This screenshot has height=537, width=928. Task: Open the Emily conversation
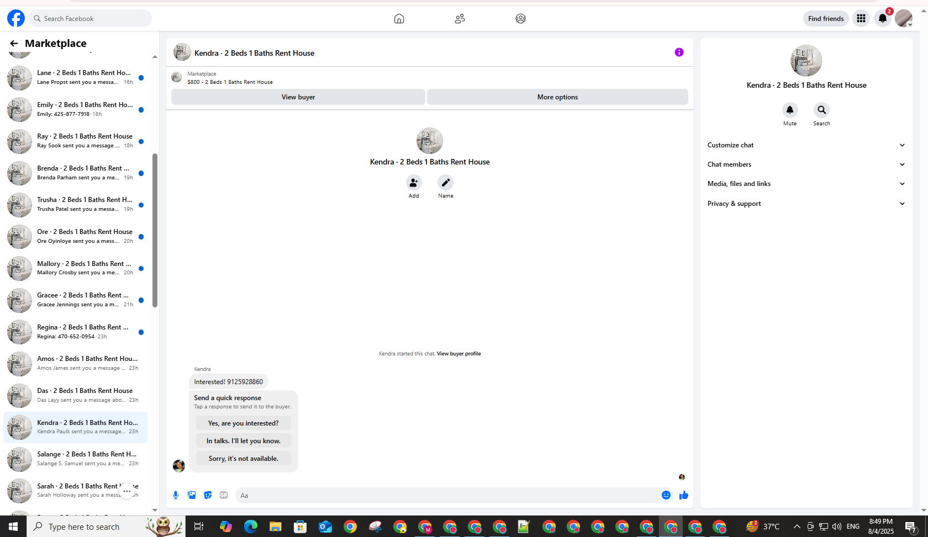[75, 109]
